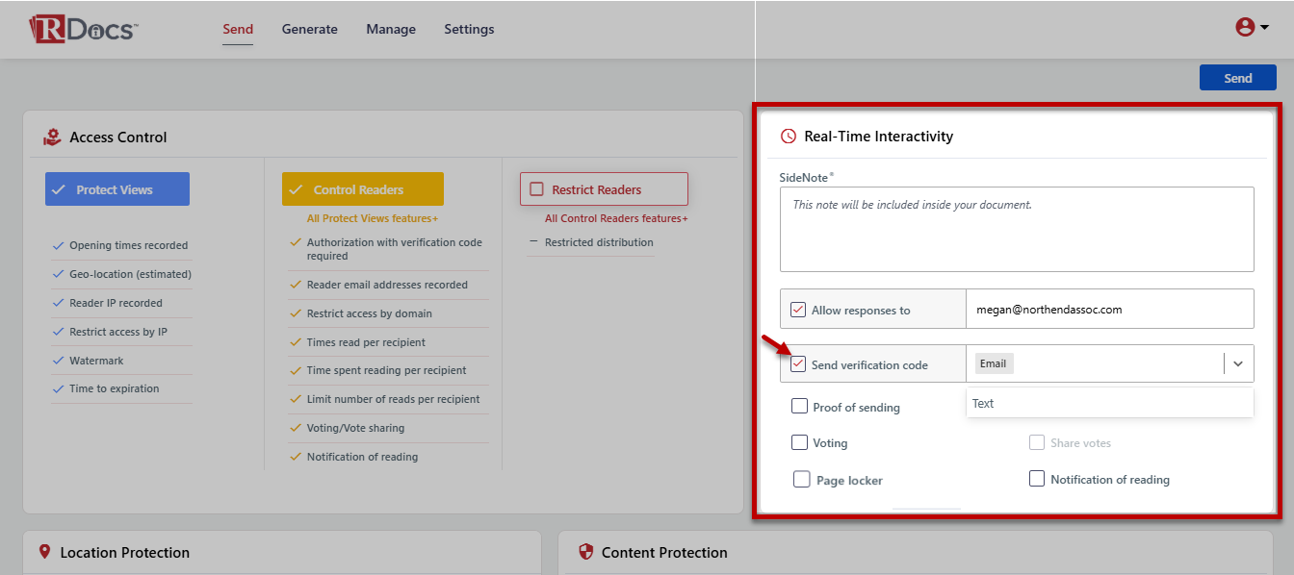The width and height of the screenshot is (1294, 575).
Task: Select the Protect Views option
Action: 117,189
